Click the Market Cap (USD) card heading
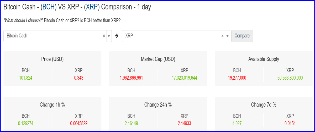The image size is (315, 132). (x=158, y=59)
